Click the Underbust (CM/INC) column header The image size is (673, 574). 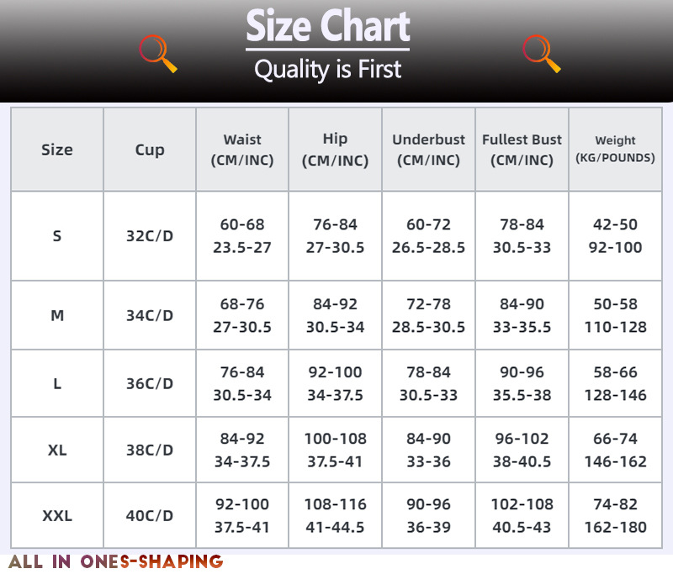point(428,150)
